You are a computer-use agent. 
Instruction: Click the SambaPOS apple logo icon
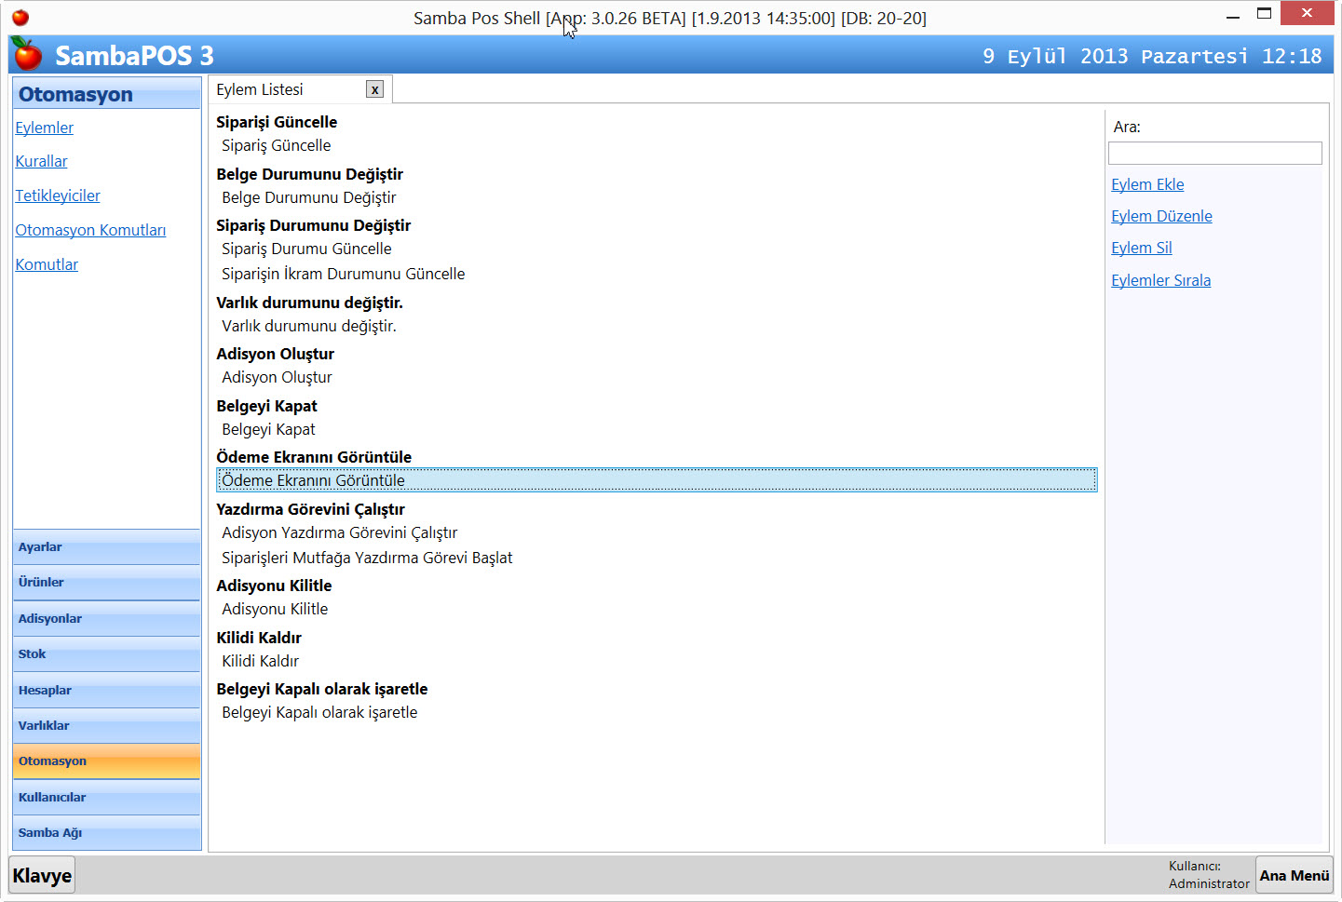pos(28,55)
